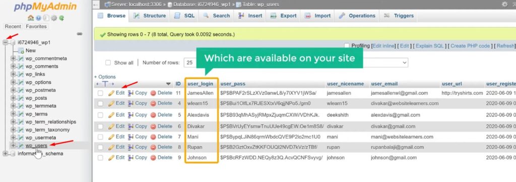This screenshot has height=182, width=516.
Task: Select the JamesAllen row checkbox
Action: pos(100,93)
